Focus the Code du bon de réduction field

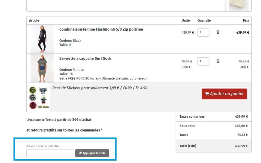click(50, 153)
